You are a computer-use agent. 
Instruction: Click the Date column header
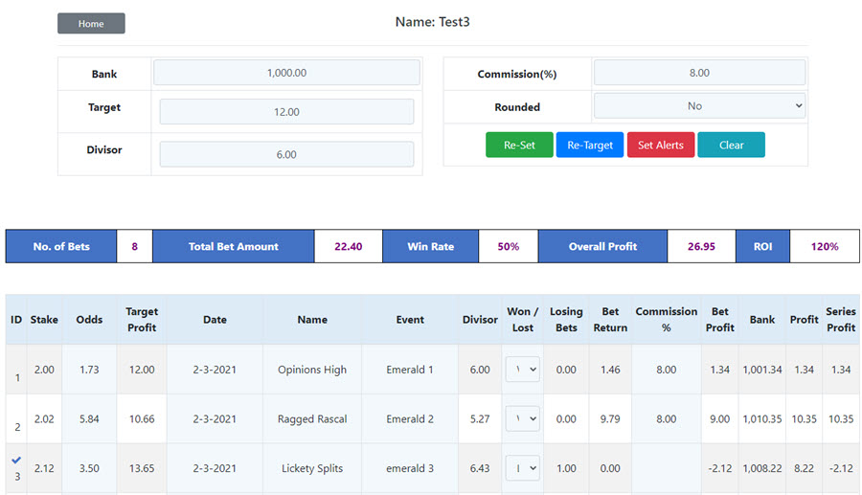(x=215, y=319)
